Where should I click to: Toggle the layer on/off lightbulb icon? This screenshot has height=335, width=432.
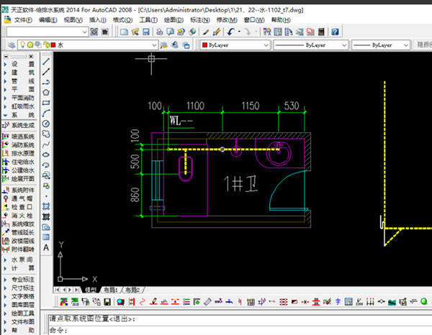click(21, 45)
